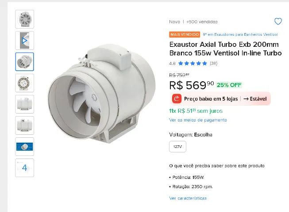Add product to favorites with heart icon
Screen dimensions: 289x212
point(278,21)
